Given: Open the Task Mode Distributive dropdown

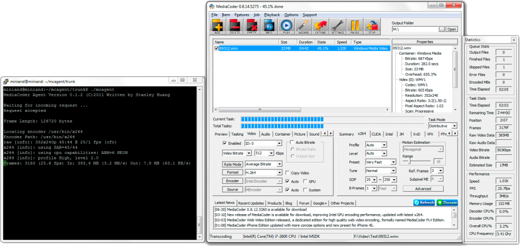Looking at the screenshot, I should pyautogui.click(x=442, y=126).
